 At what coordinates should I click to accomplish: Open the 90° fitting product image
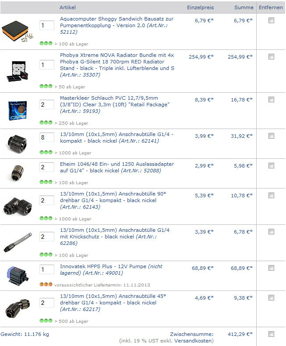tap(18, 206)
